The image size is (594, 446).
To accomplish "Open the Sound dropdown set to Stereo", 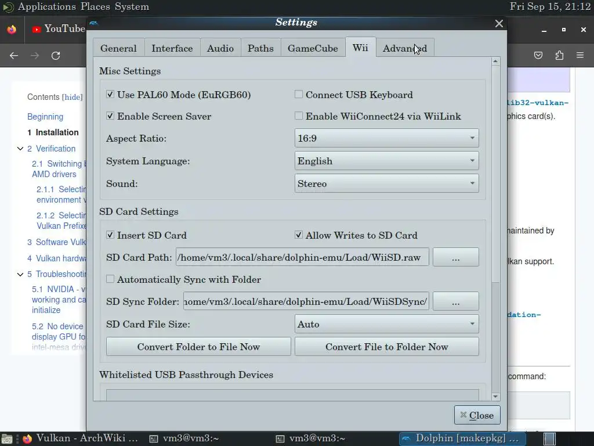I will [386, 184].
